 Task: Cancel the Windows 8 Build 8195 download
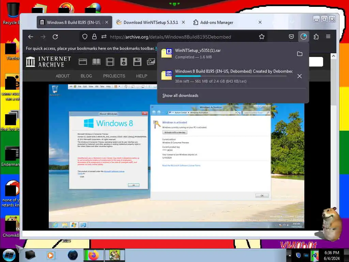(x=300, y=76)
